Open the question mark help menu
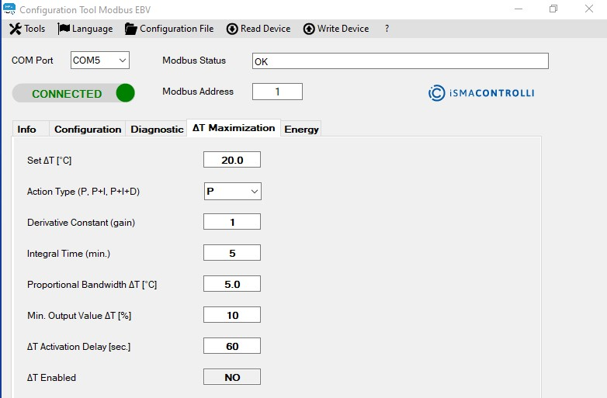The width and height of the screenshot is (607, 398). pos(387,29)
